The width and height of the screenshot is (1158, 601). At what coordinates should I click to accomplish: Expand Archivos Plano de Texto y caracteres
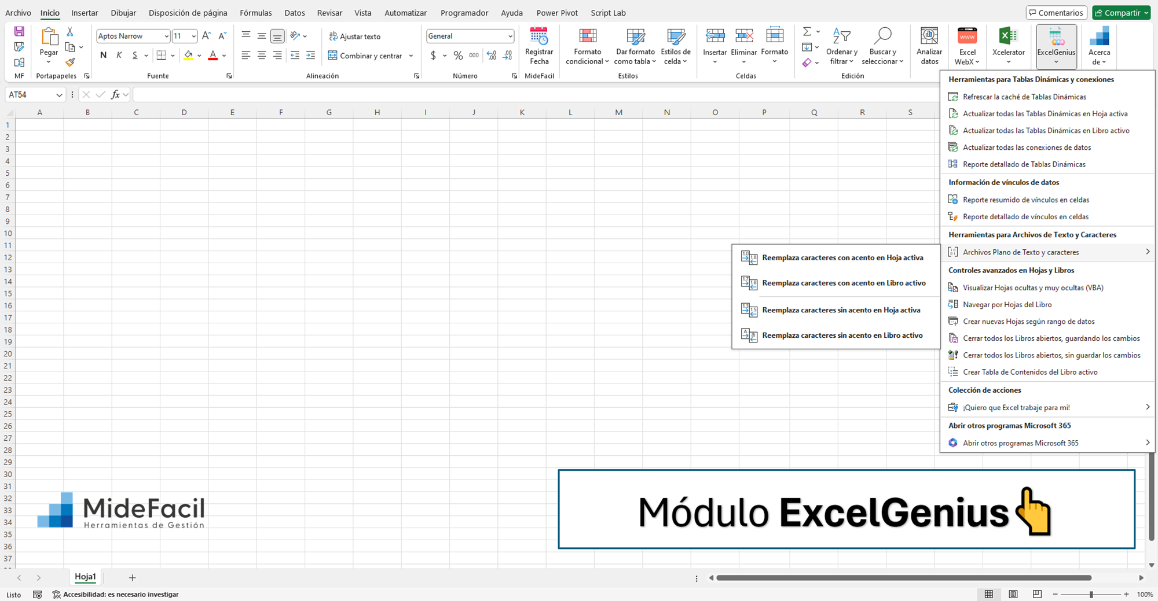click(x=1047, y=252)
